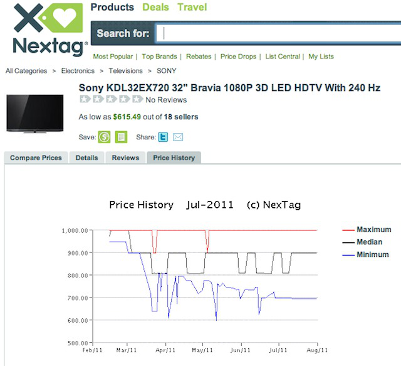
Task: Open the Travel section
Action: (x=192, y=7)
